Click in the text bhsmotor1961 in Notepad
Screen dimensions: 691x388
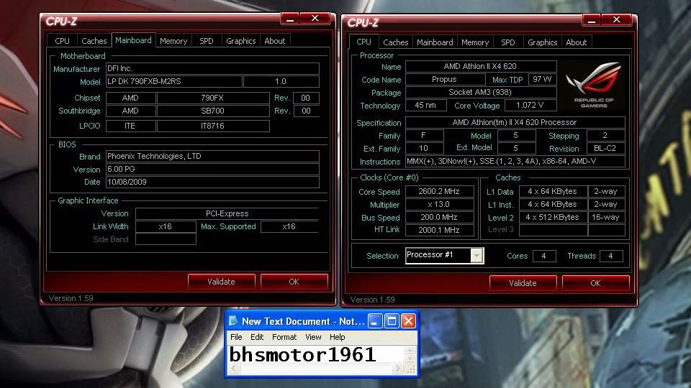coord(302,354)
